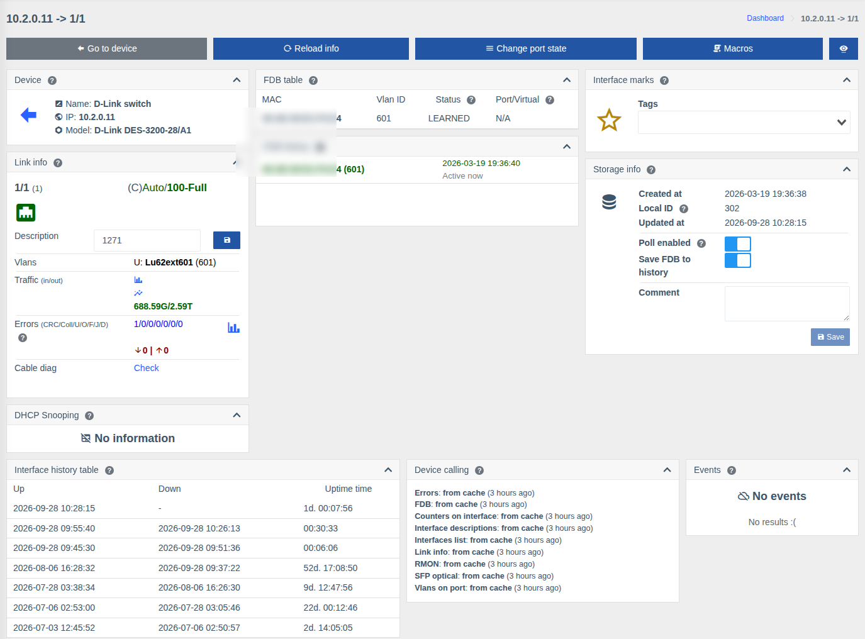Click the database icon in Storage info
The height and width of the screenshot is (639, 865).
[609, 202]
